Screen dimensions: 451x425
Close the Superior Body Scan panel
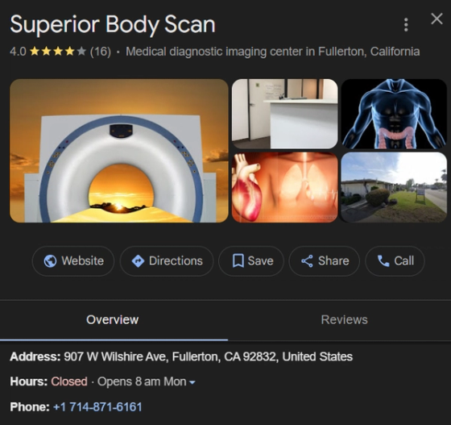pyautogui.click(x=437, y=19)
